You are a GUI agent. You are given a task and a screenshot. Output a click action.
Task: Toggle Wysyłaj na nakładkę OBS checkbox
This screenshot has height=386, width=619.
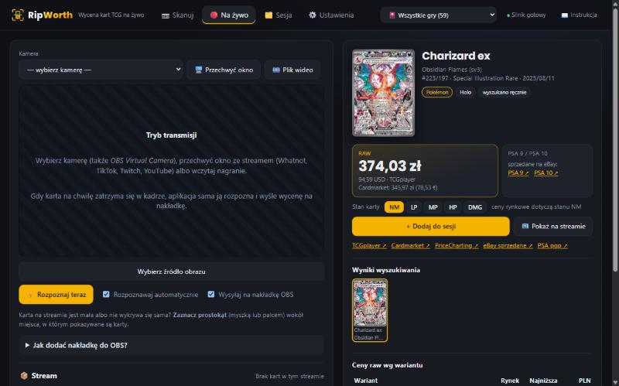pyautogui.click(x=211, y=294)
